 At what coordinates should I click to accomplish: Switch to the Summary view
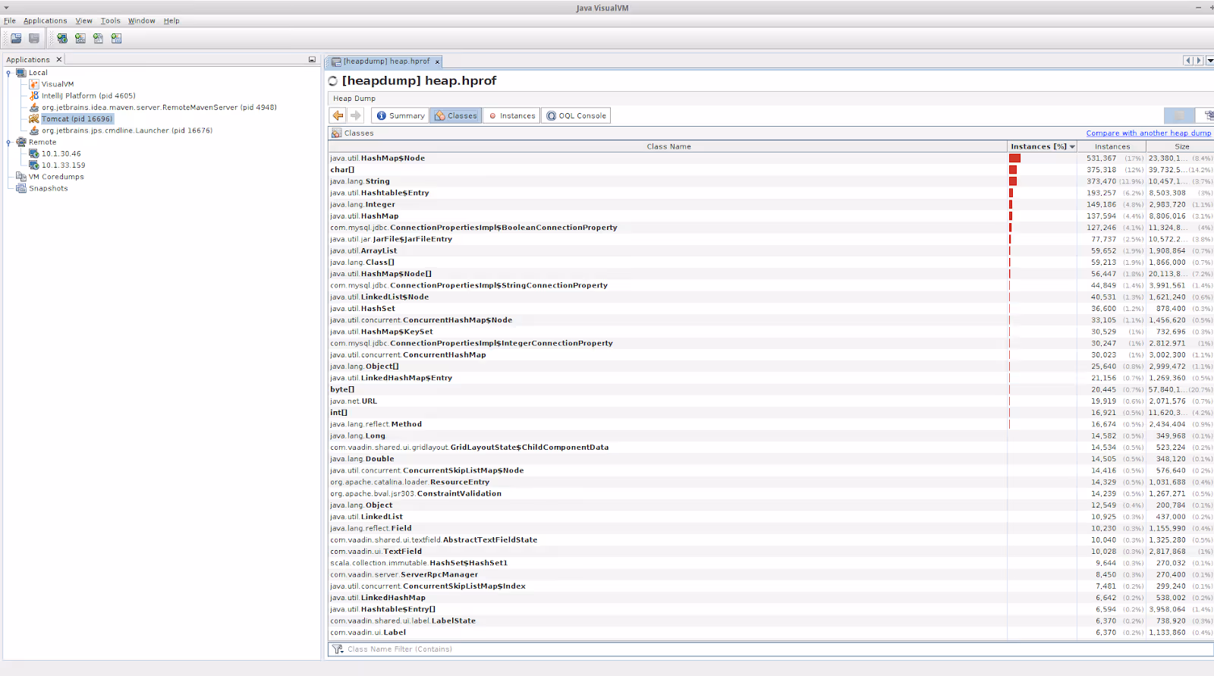click(401, 115)
